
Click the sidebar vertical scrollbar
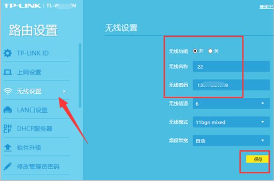[80, 75]
